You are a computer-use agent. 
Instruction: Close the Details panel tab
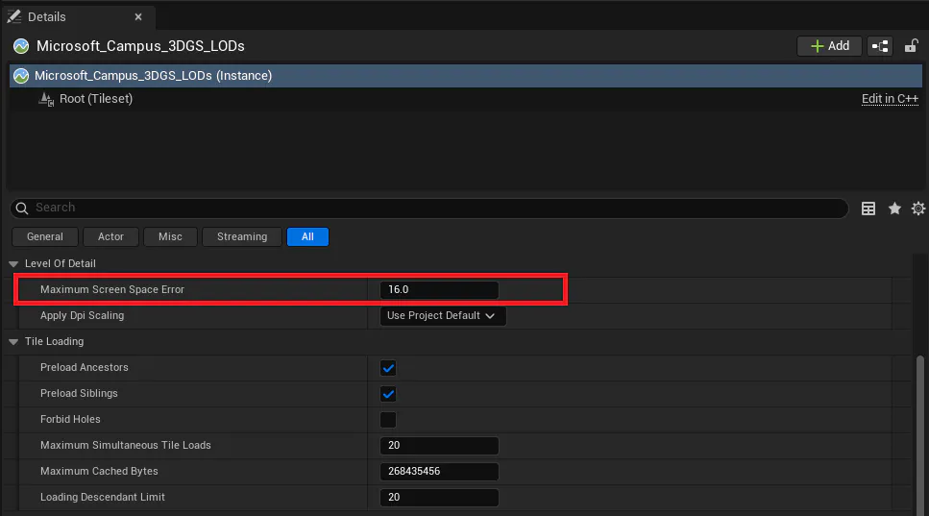pos(138,16)
